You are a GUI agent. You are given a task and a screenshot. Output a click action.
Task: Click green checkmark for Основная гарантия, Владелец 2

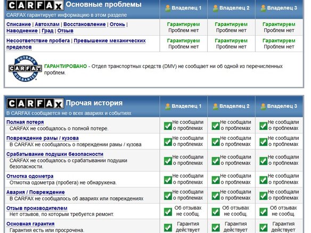pos(216,227)
